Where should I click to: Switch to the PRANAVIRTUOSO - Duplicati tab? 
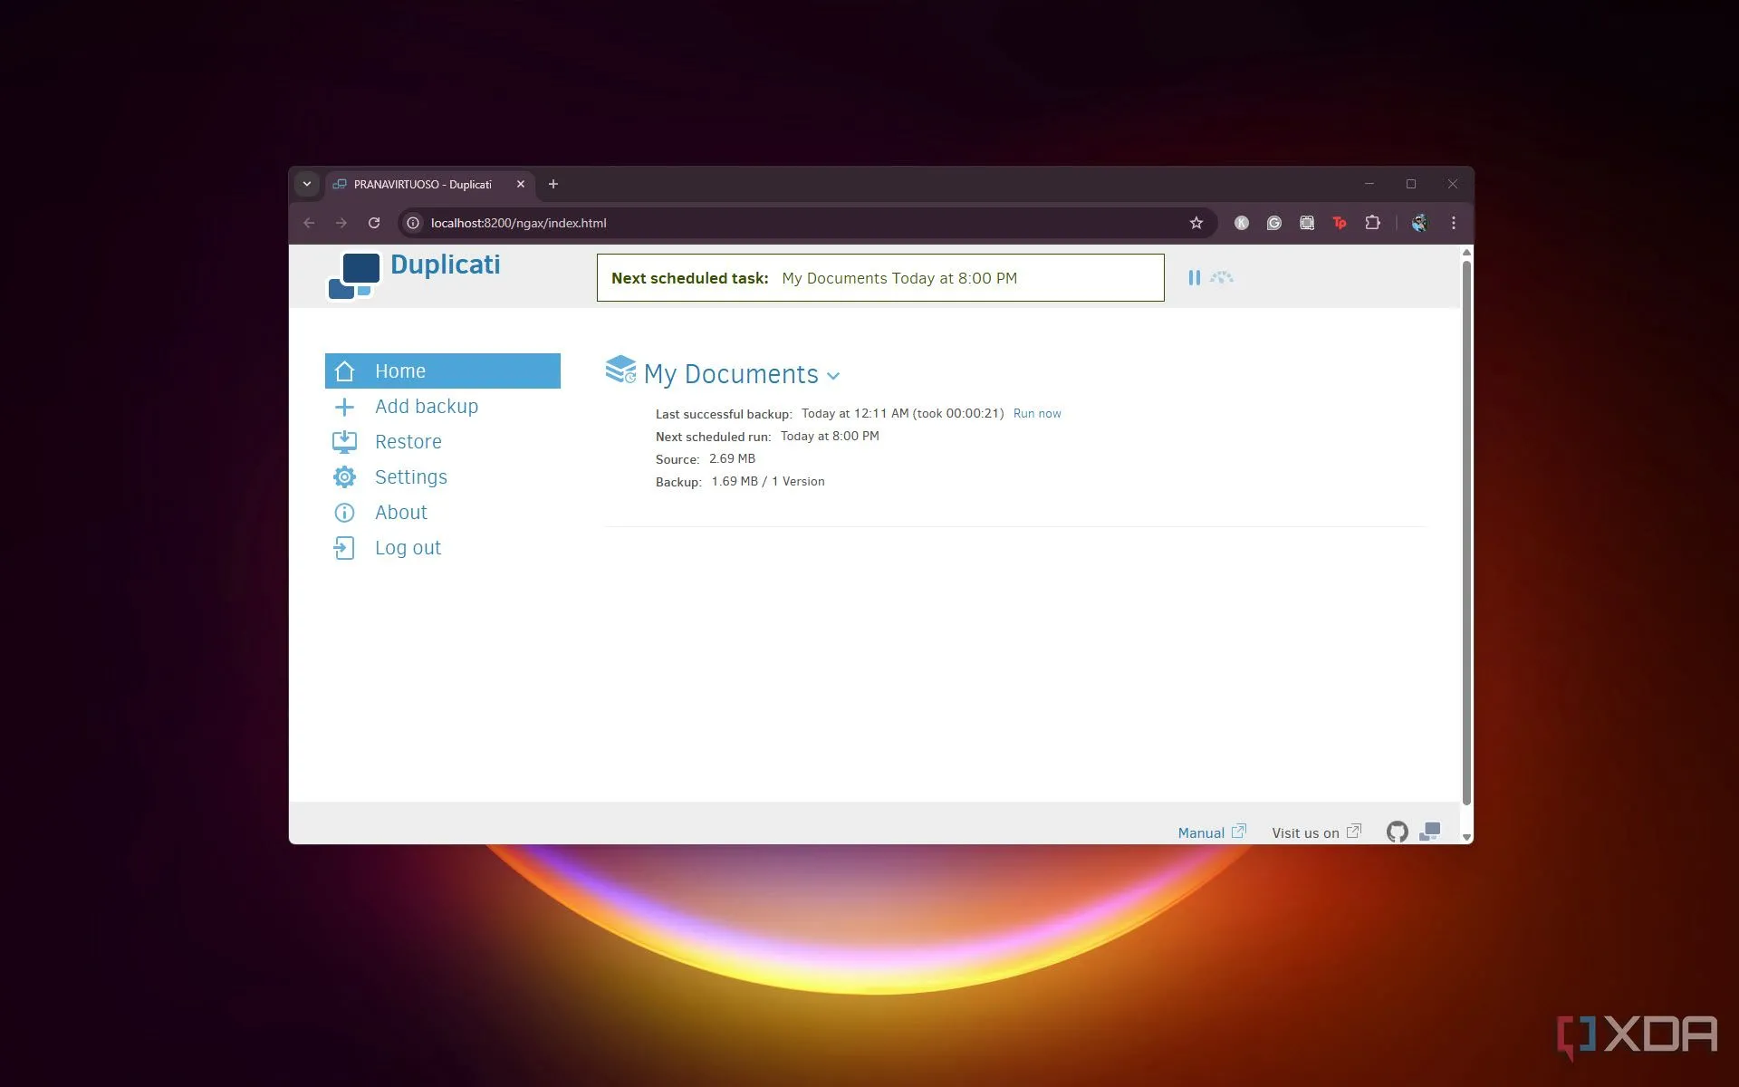coord(422,184)
